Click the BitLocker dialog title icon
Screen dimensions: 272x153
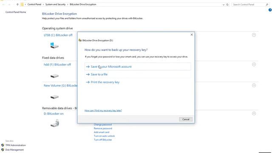pyautogui.click(x=80, y=40)
